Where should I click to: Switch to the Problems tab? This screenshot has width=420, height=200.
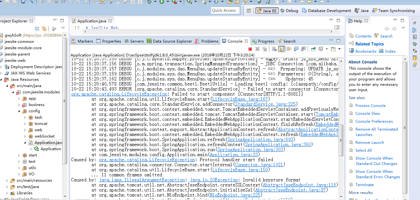pyautogui.click(x=207, y=41)
